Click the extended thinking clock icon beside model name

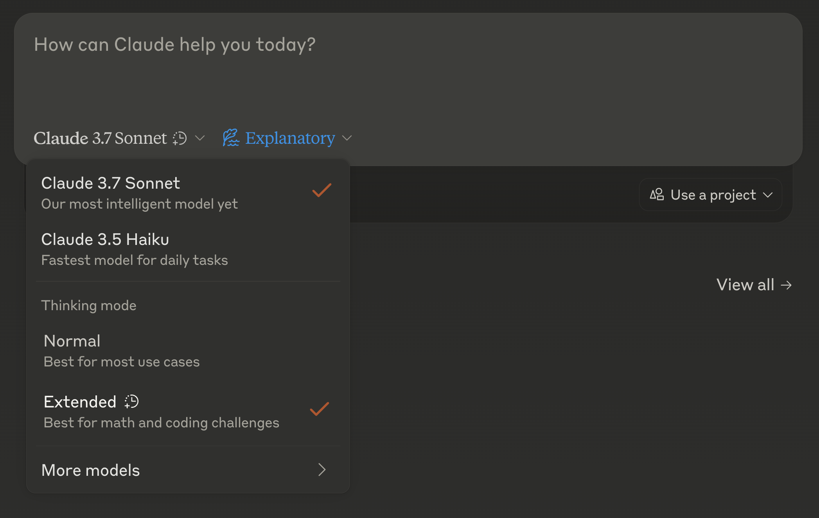pyautogui.click(x=180, y=138)
